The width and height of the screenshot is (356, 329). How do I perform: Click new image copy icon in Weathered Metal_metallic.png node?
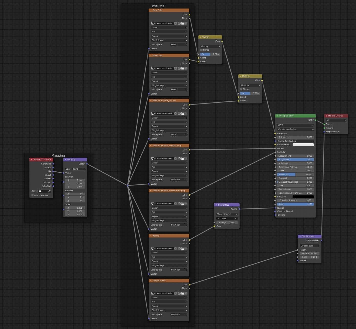click(x=179, y=159)
